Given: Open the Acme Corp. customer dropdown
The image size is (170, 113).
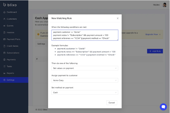Looking at the screenshot, I should (85, 80).
